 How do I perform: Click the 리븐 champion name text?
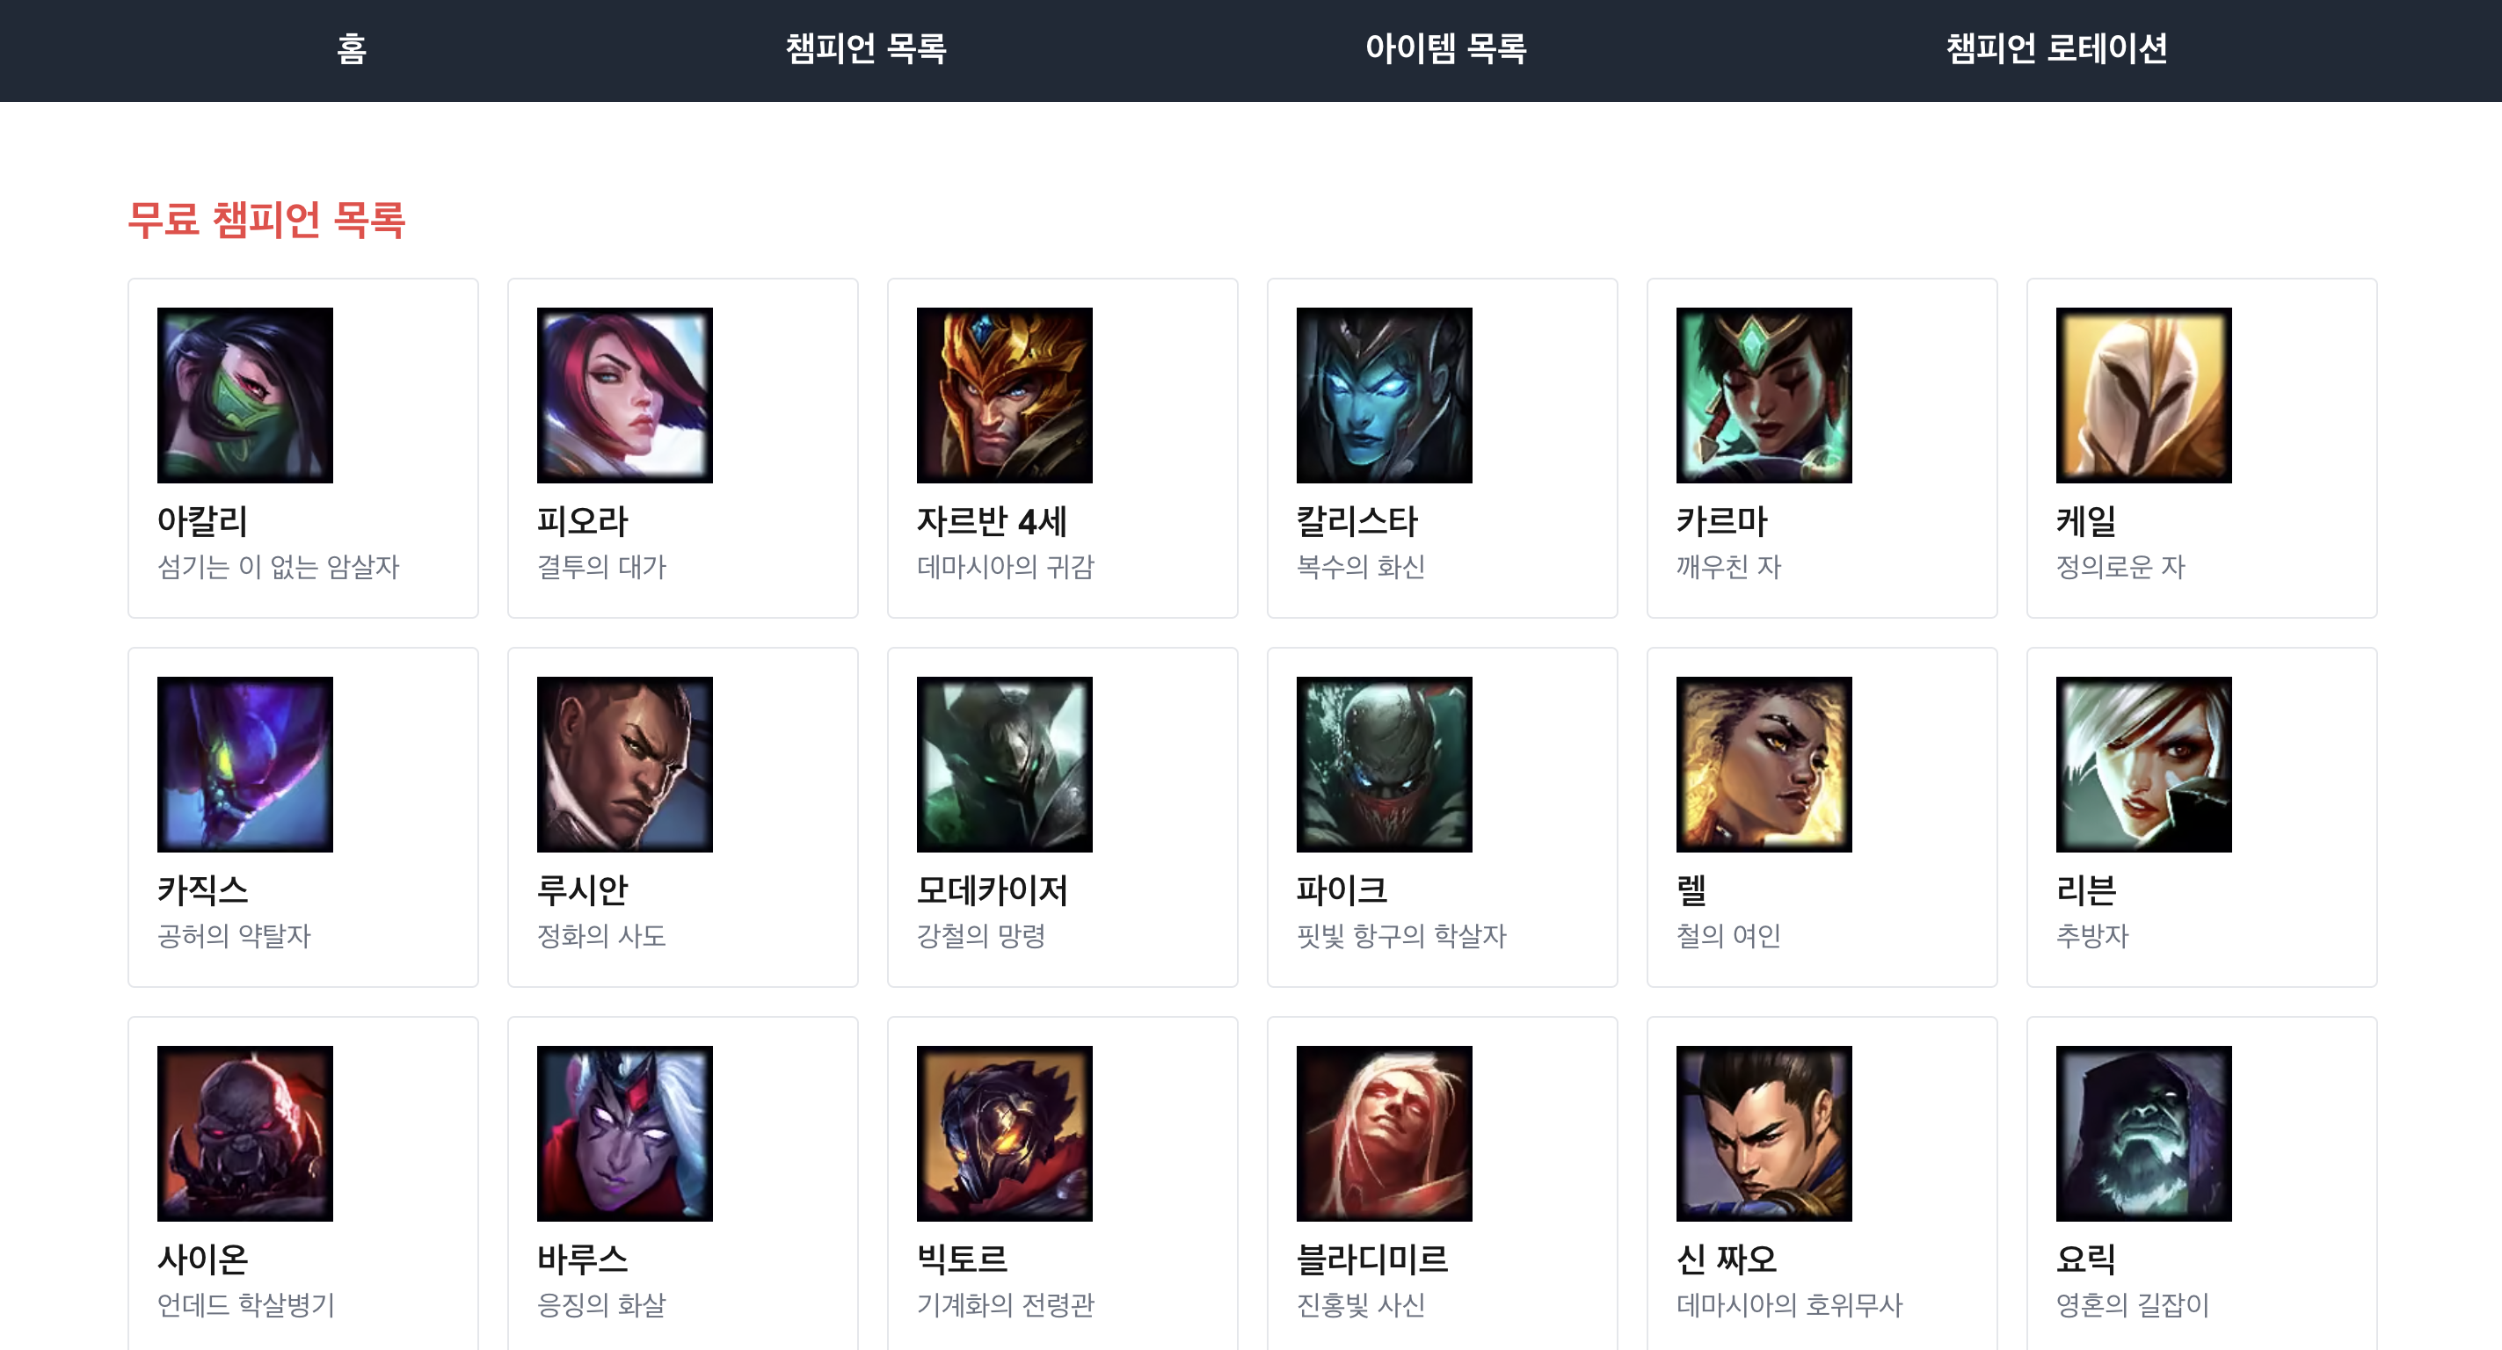2086,889
